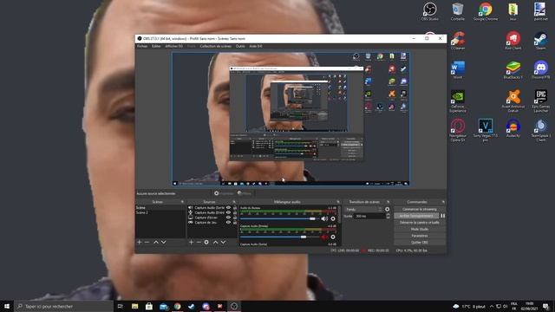Click Mode Studio button
This screenshot has height=312, width=555.
coord(420,229)
